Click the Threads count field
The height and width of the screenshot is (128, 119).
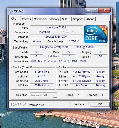coord(102,95)
